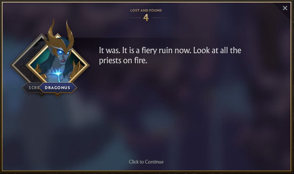Click the 'It was. It is a fiery ruin' line
294x174 pixels.
click(170, 50)
